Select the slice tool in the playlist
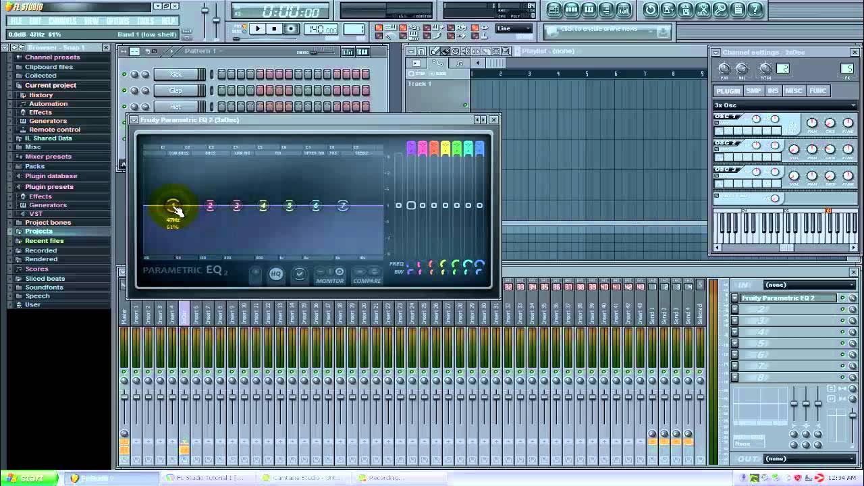 (486, 51)
